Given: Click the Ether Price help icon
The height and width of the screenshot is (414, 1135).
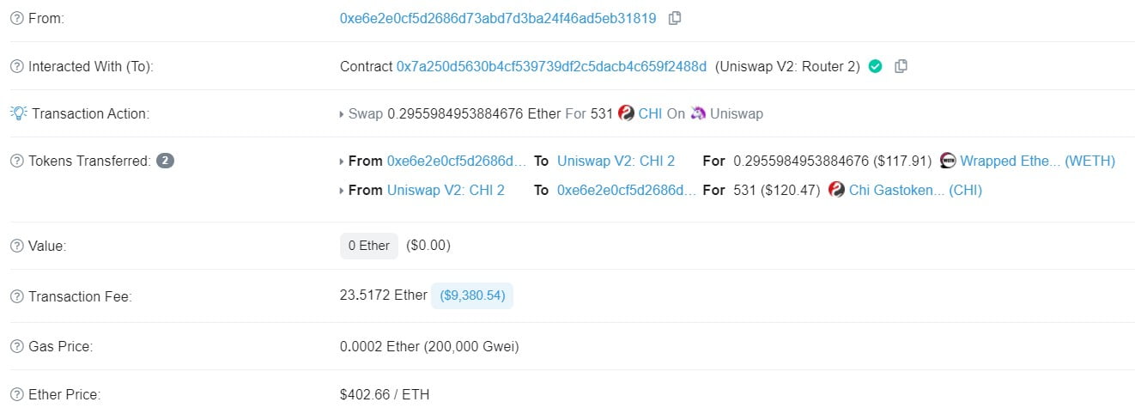Looking at the screenshot, I should click(x=16, y=394).
